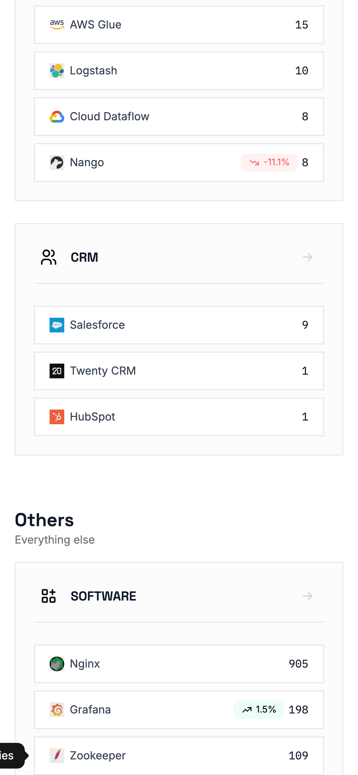Click the Nango -11.1% trend badge
Viewport: 358px width, 775px height.
269,162
